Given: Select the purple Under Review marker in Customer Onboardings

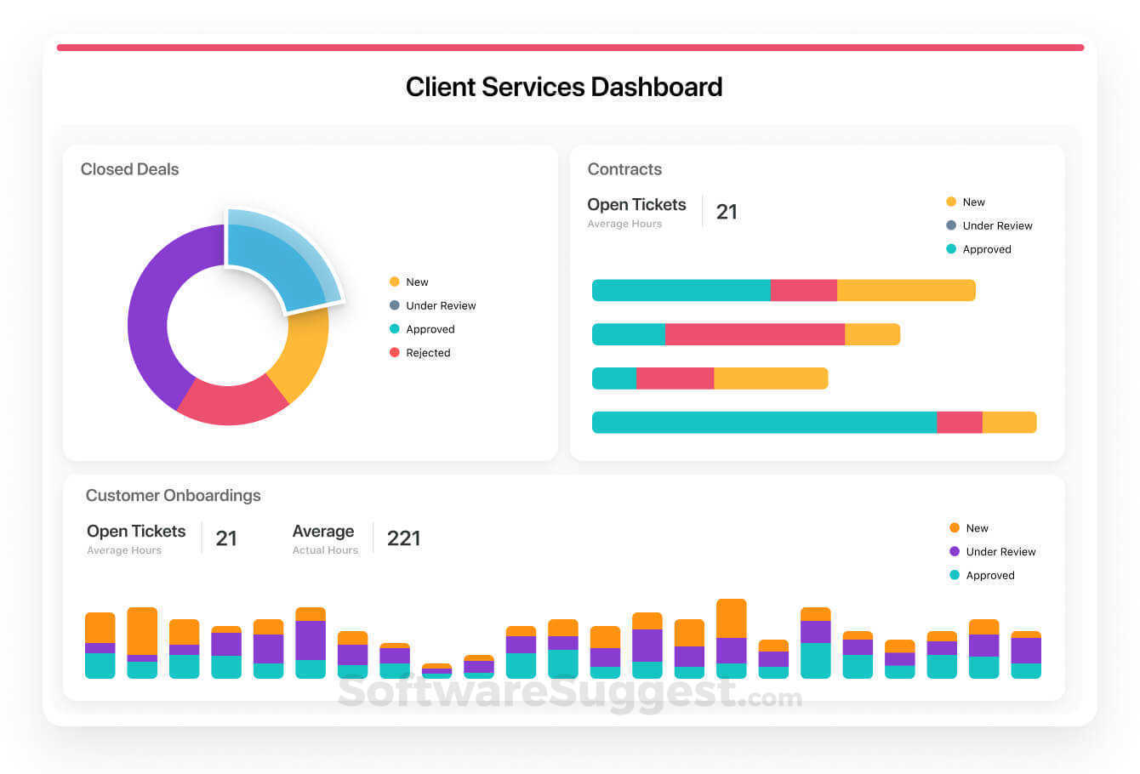Looking at the screenshot, I should [x=955, y=551].
